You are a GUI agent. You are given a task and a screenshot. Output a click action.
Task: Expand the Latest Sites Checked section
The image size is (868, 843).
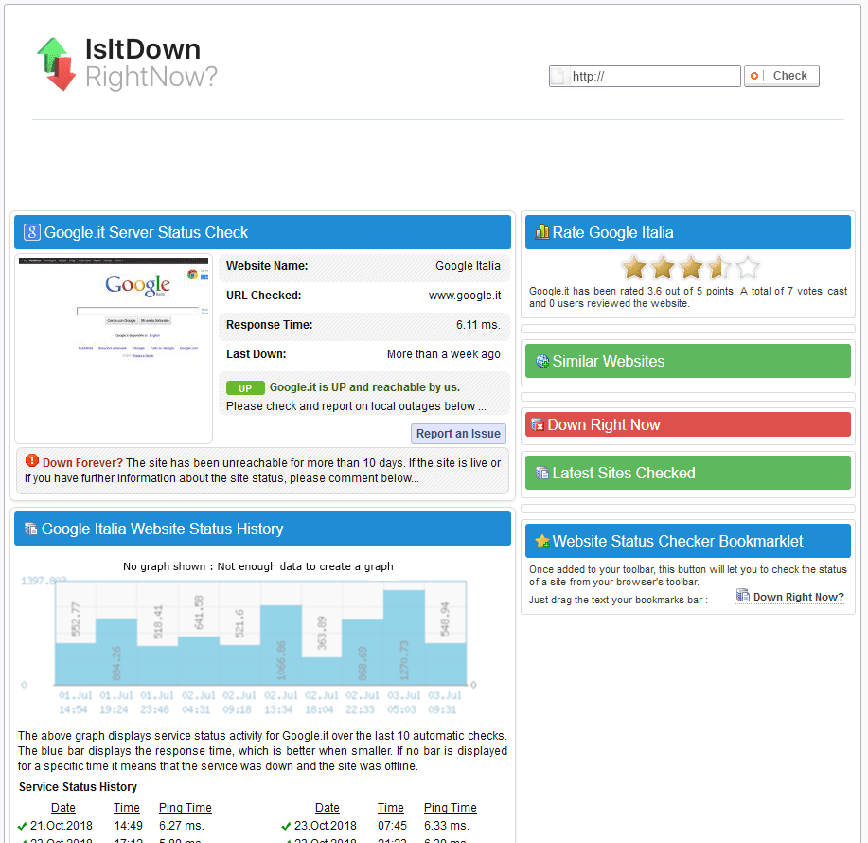coord(687,473)
